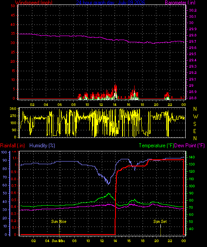
Task: Select barometer axis value "28.9"
Action: click(x=193, y=92)
